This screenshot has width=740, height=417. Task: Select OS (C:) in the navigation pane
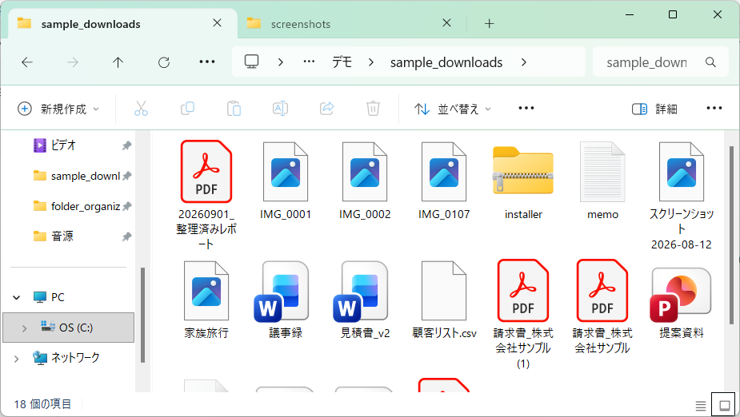pyautogui.click(x=69, y=328)
